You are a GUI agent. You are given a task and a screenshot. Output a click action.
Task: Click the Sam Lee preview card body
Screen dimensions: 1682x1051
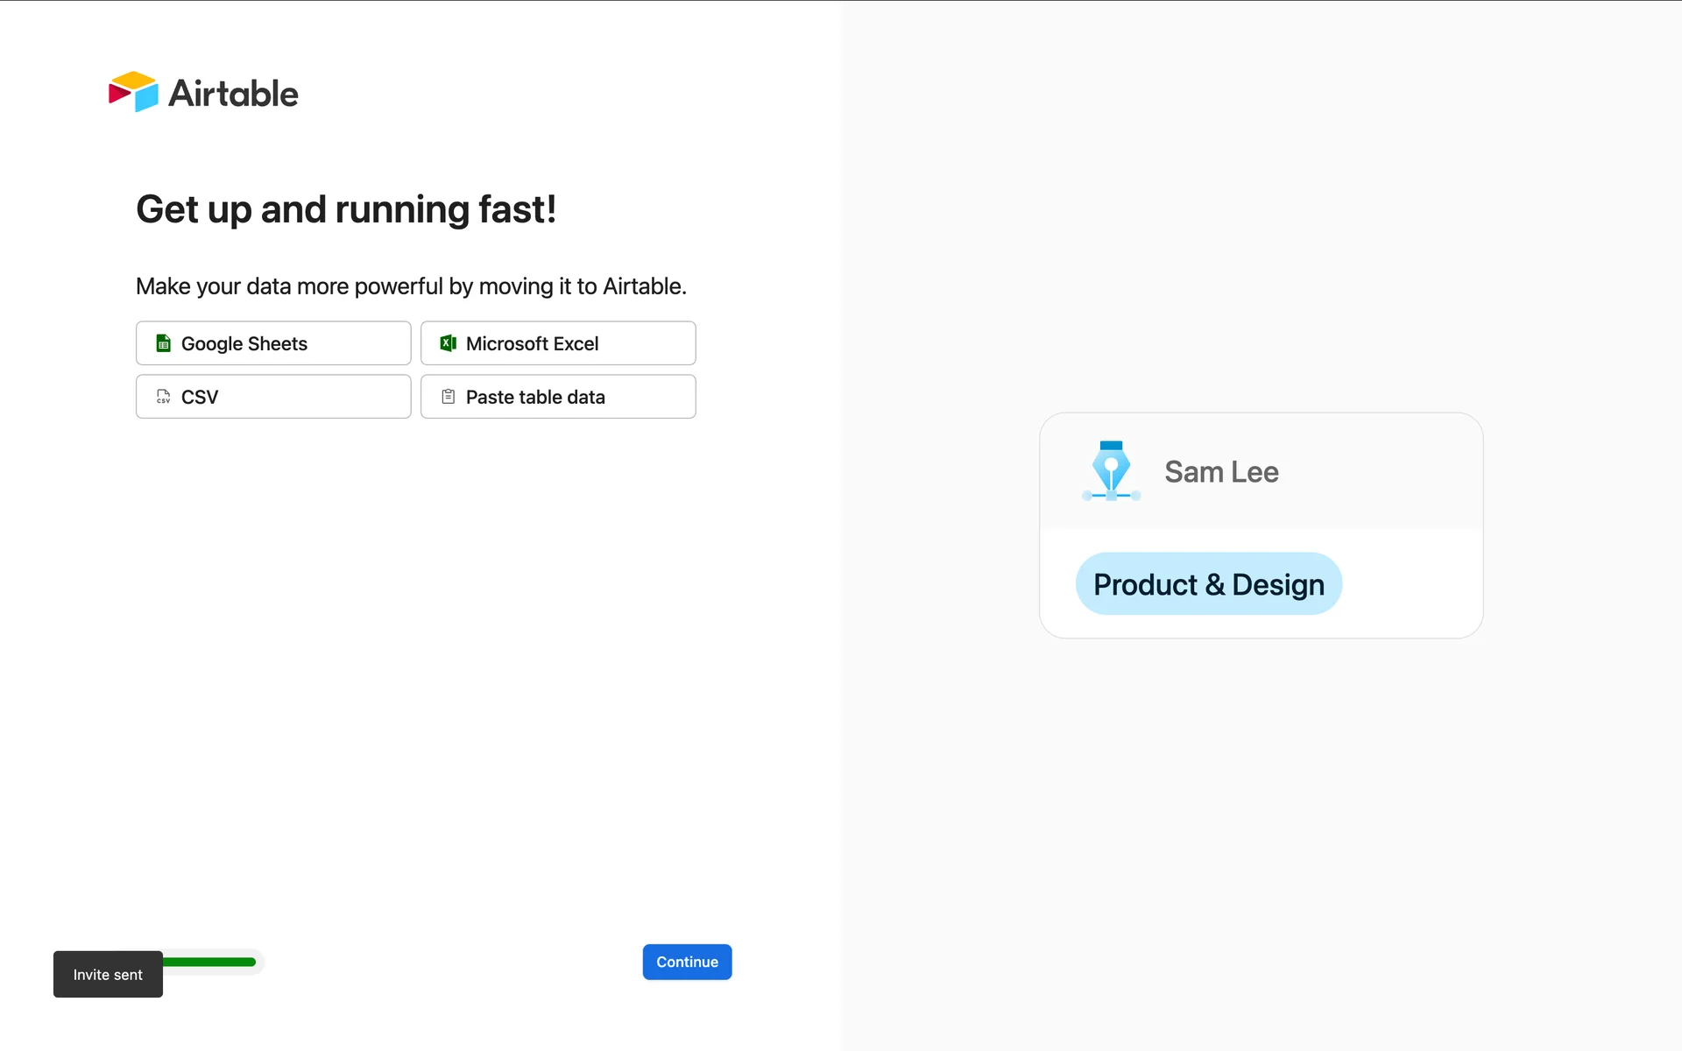(1410, 584)
